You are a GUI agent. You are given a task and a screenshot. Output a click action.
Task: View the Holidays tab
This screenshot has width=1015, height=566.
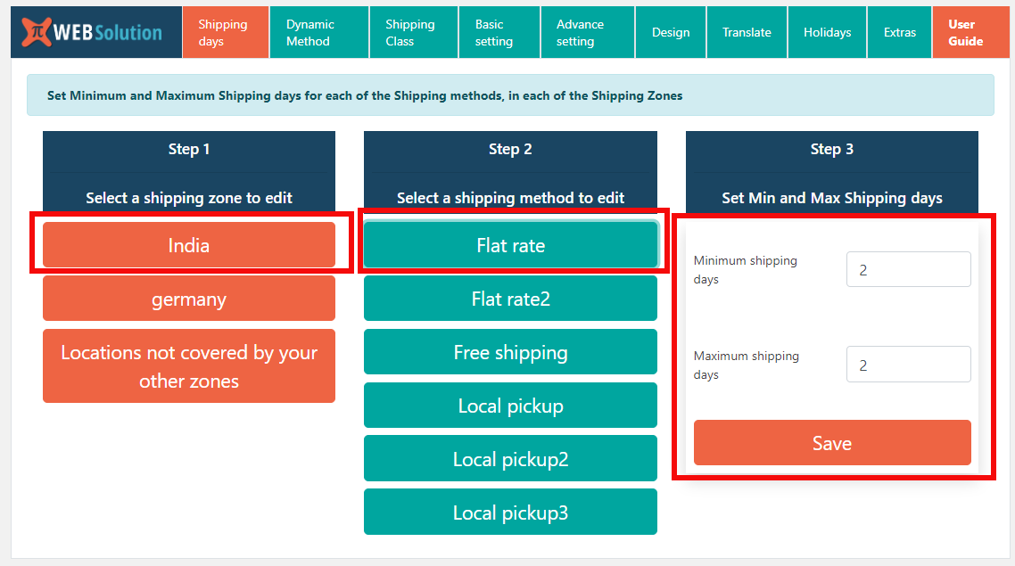point(827,31)
